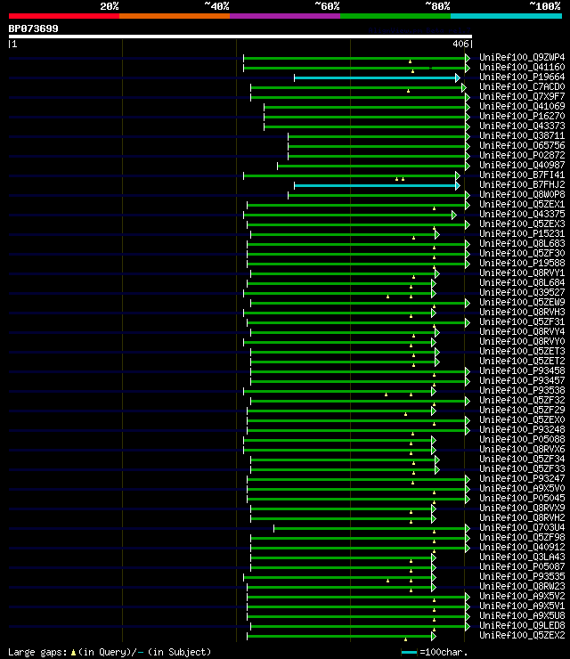570x659 pixels.
Task: Click the green alignment bar for UniRef100_Q9ZWP4
Action: tap(354, 58)
